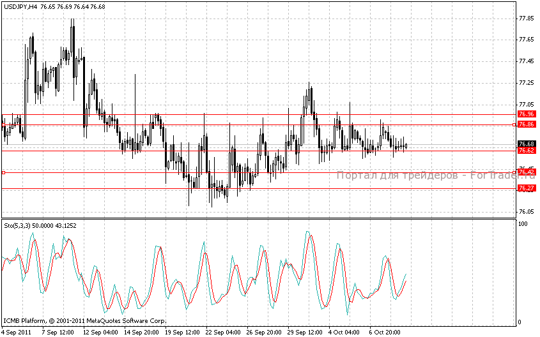The image size is (540, 337).
Task: Click the USDJPY,H4 chart title
Action: [20, 6]
